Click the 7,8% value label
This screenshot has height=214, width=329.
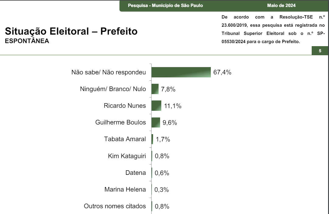pyautogui.click(x=168, y=89)
